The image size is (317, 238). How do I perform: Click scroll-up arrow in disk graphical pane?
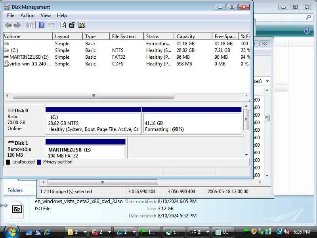[246, 106]
